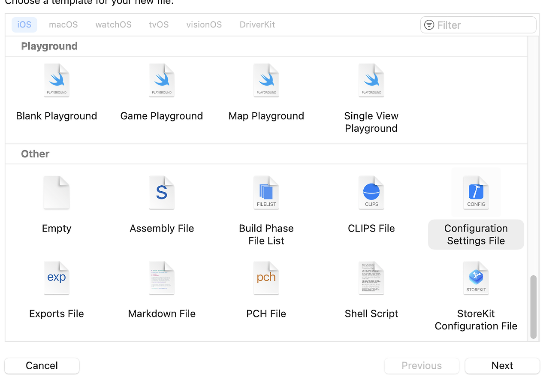Click the filter icon in search field
The width and height of the screenshot is (549, 383).
click(x=429, y=25)
